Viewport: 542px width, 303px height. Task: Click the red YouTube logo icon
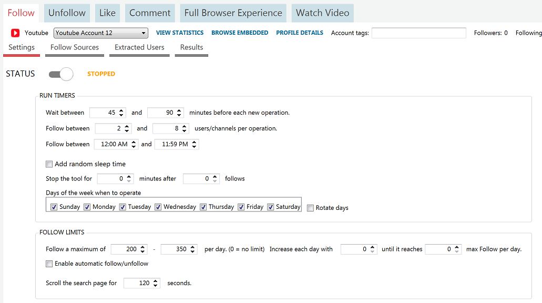point(15,33)
